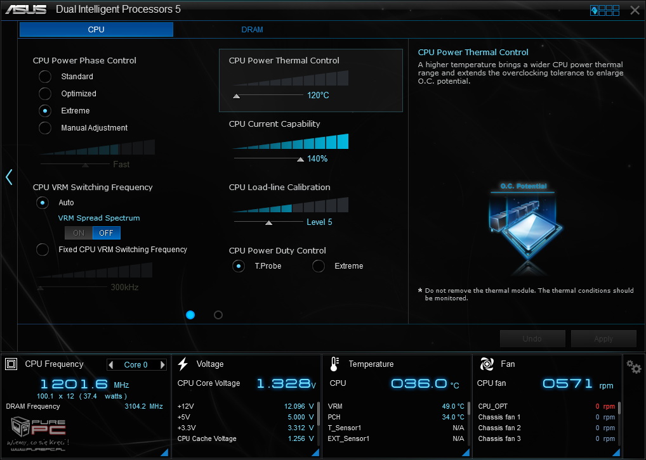
Task: Click the Level 5 calibration value
Action: tap(319, 222)
